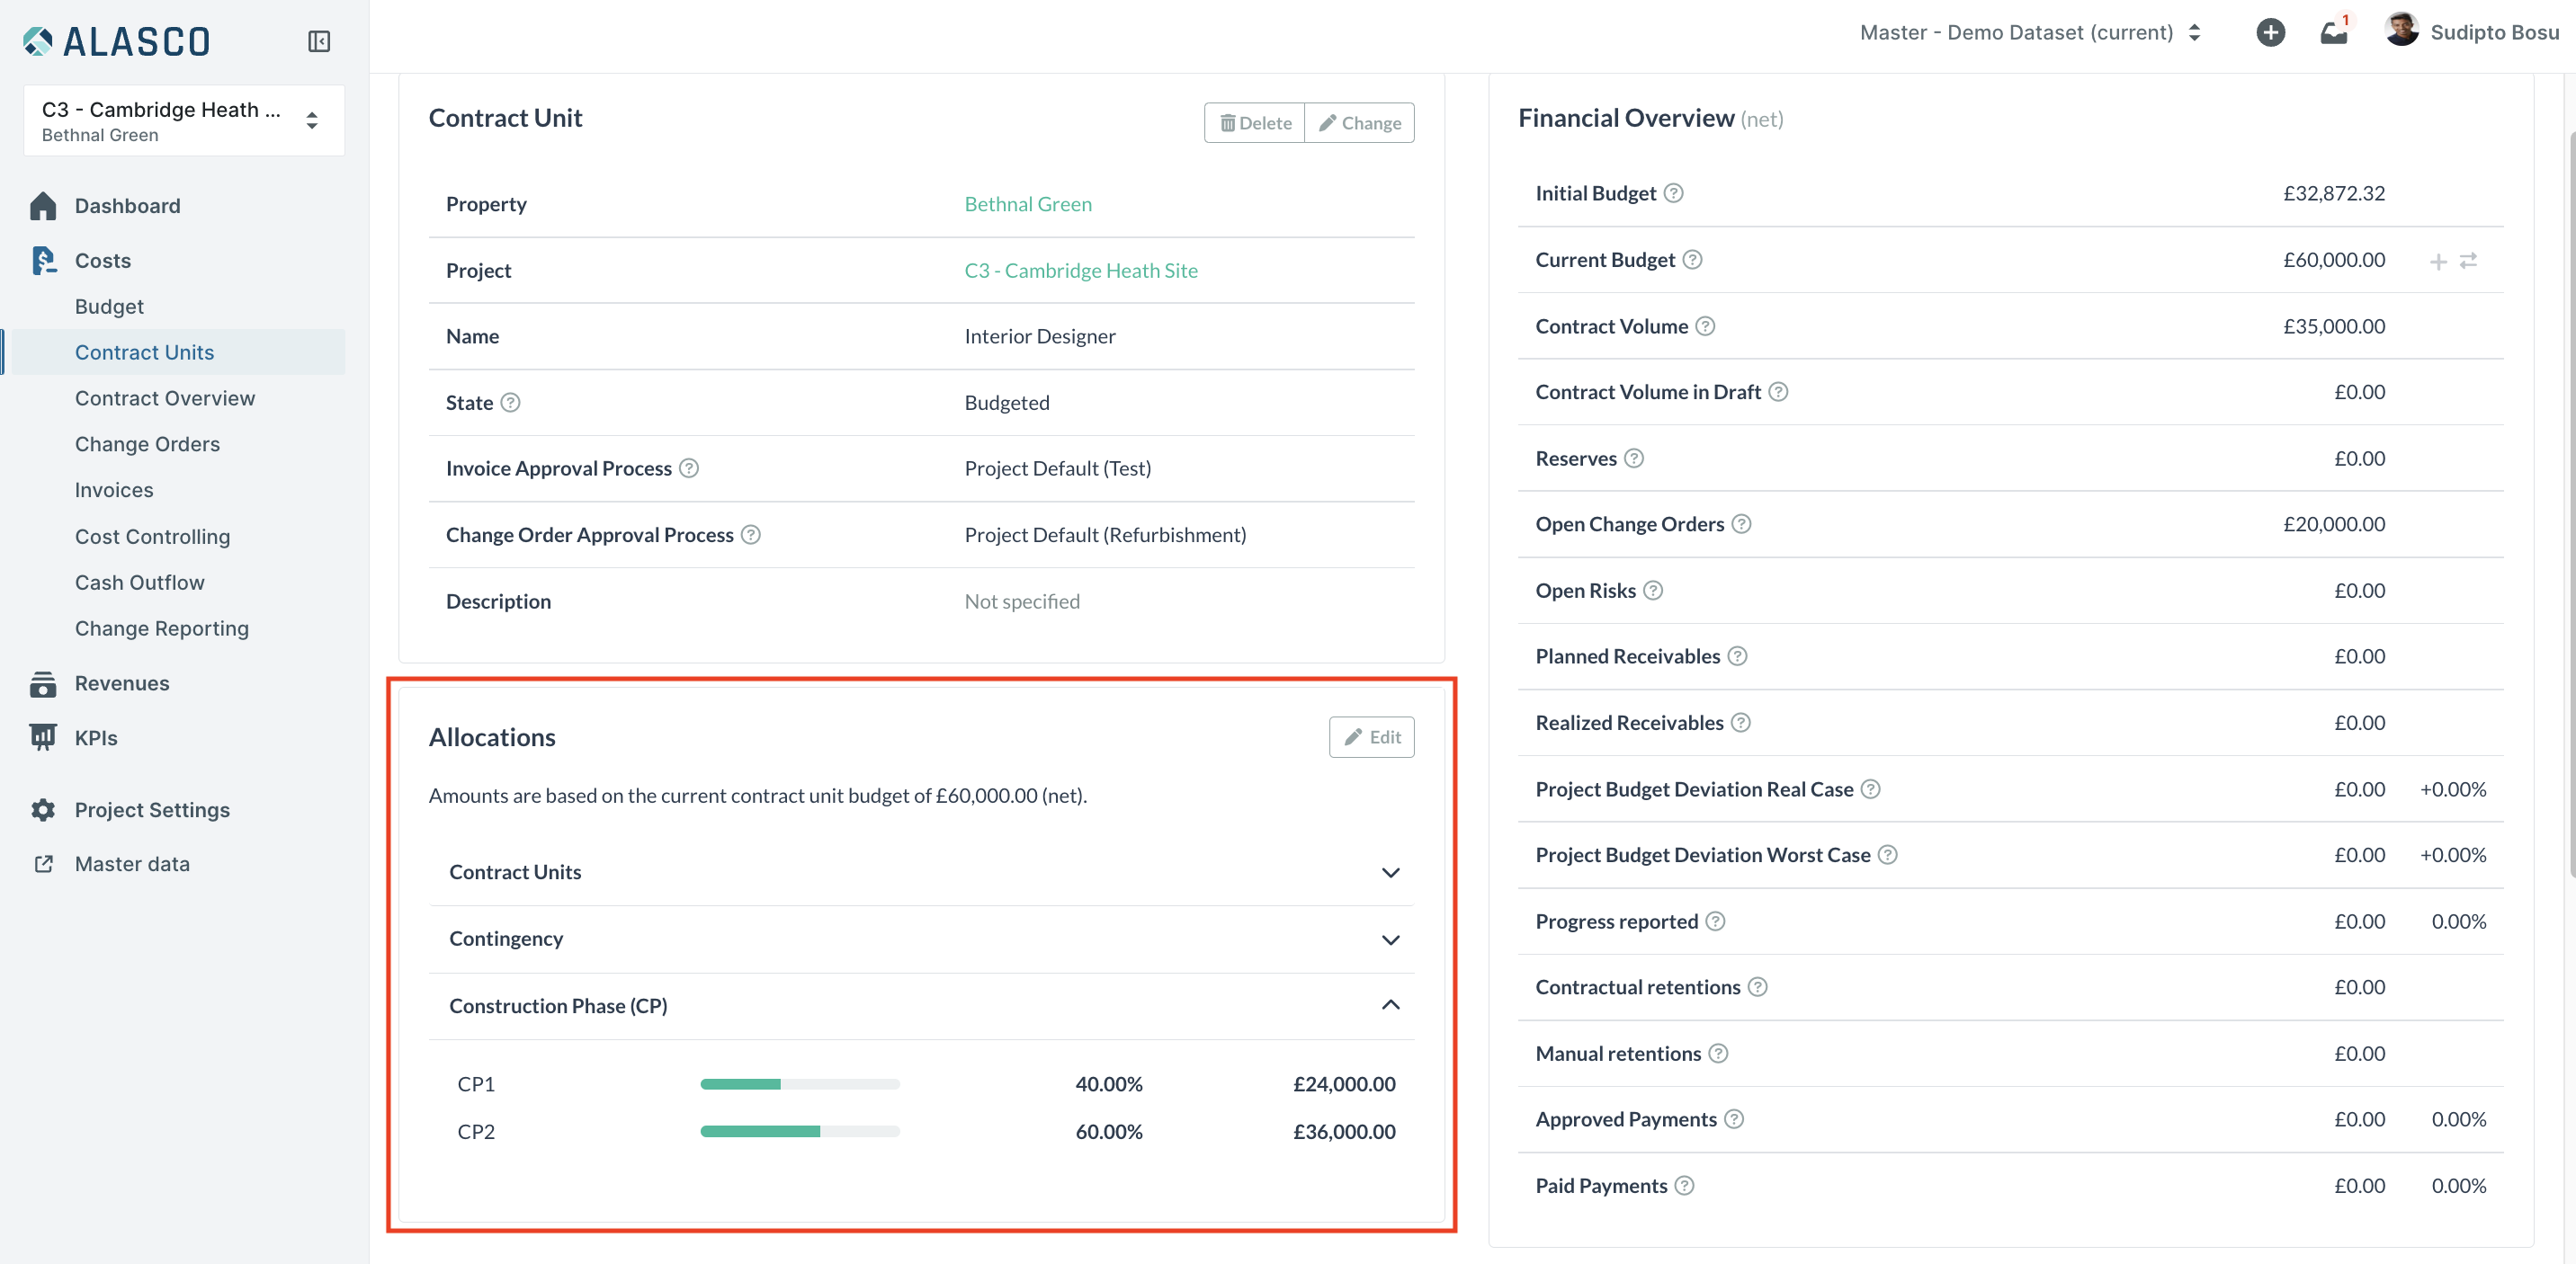Screen dimensions: 2576x1264
Task: Click help icon beside State label
Action: coord(510,403)
